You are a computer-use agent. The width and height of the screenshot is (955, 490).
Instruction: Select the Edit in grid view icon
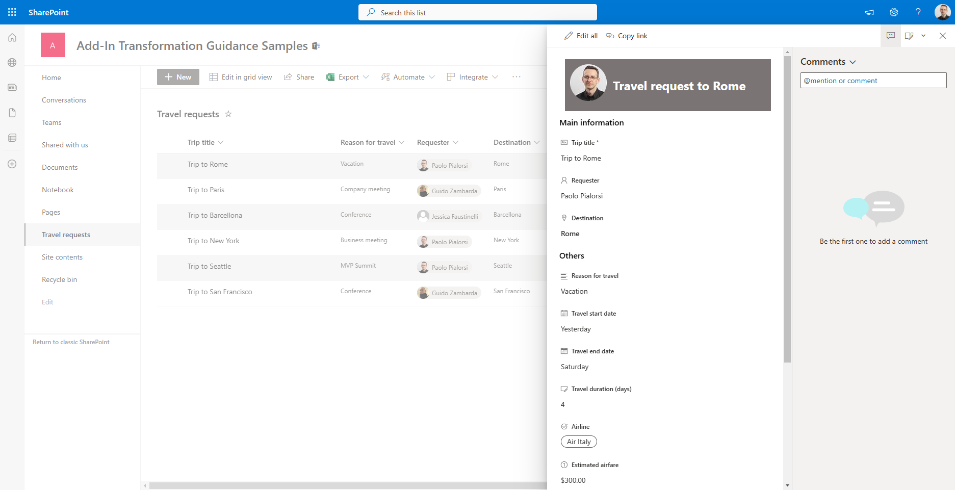point(213,76)
